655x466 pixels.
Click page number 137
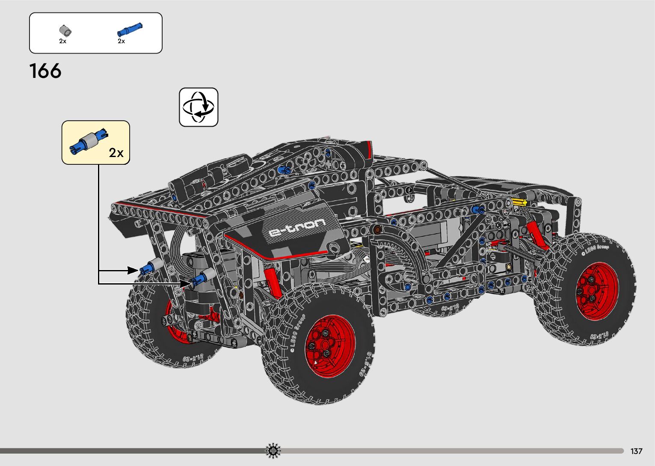636,451
